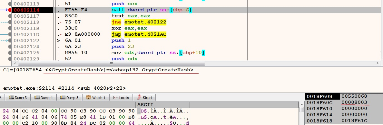This screenshot has height=125, width=383.
Task: Select the stack address 0018F618
Action: (319, 121)
